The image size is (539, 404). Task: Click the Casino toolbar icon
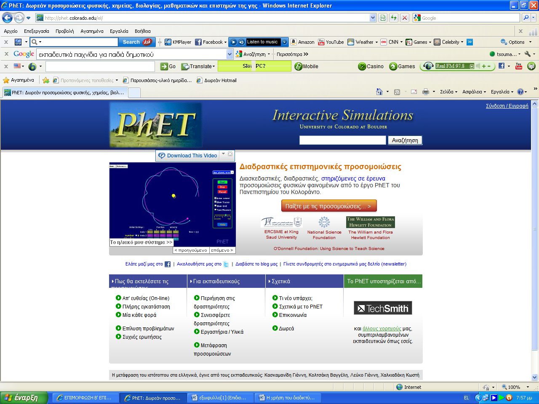(x=371, y=66)
